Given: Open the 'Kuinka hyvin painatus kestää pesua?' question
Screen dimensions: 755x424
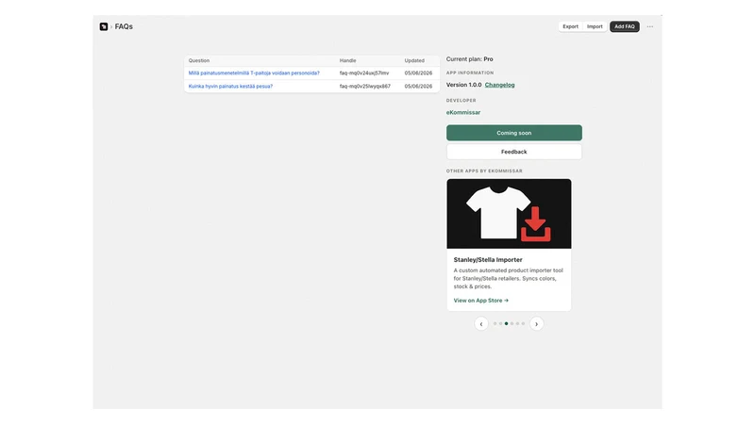Looking at the screenshot, I should tap(230, 86).
